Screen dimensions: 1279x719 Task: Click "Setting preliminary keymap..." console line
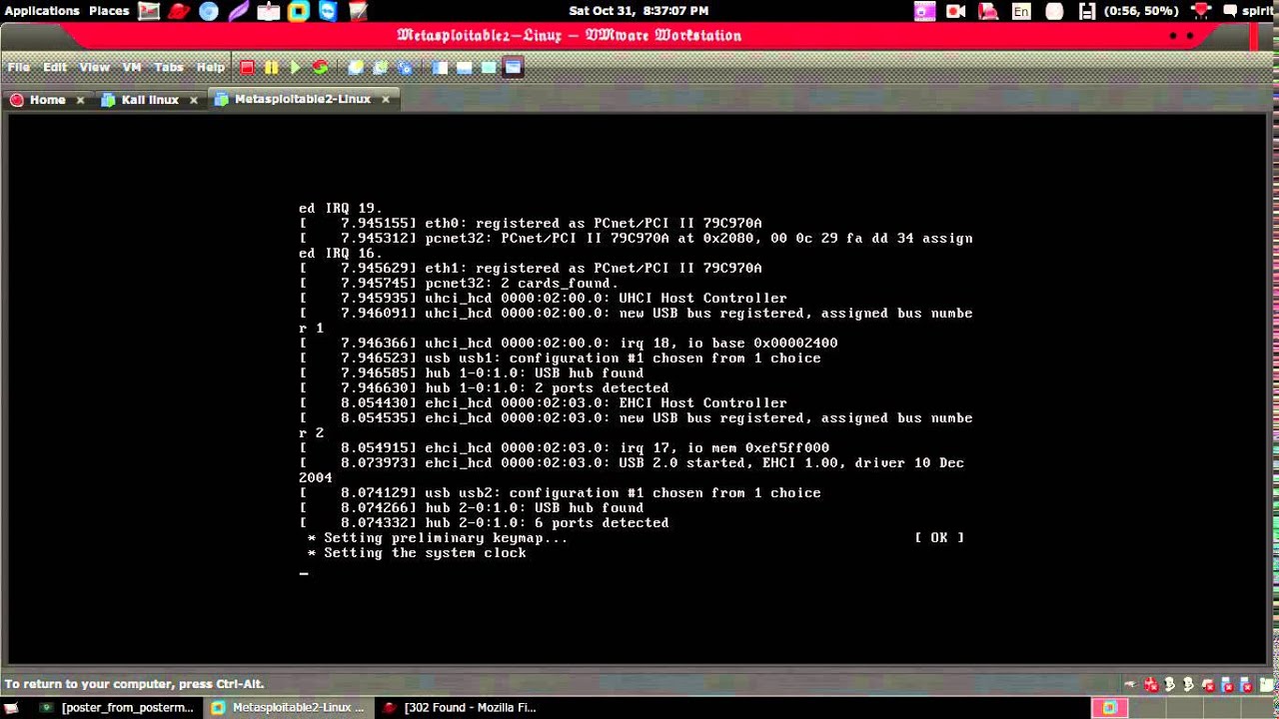pos(445,538)
